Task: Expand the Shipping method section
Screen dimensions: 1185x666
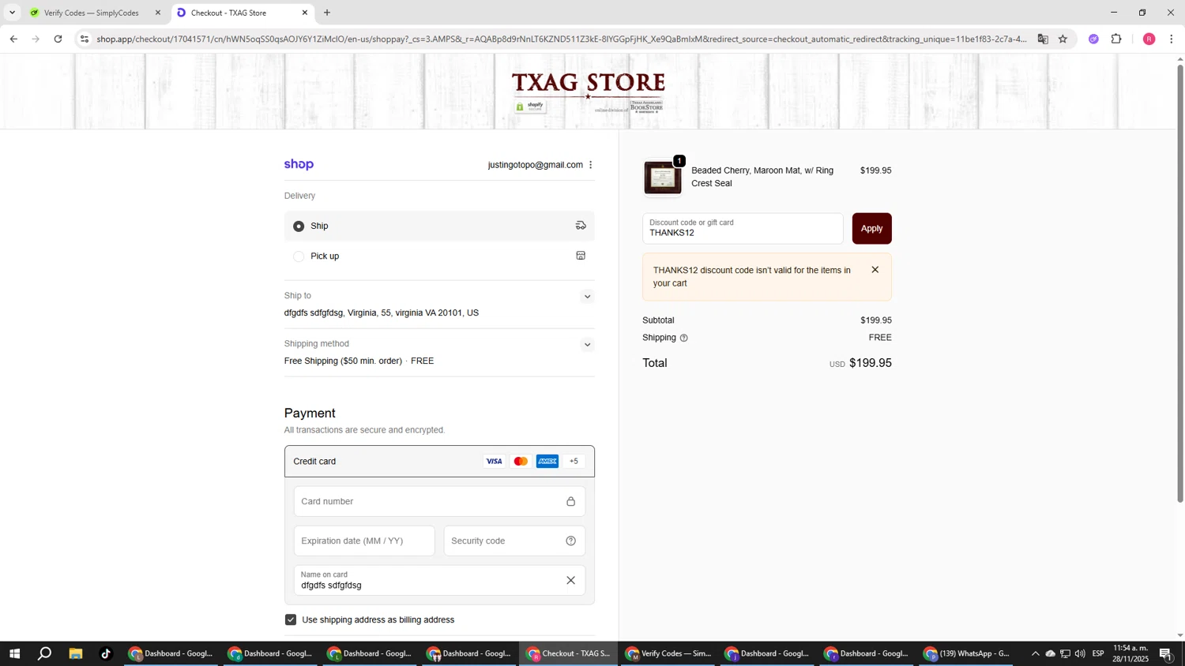Action: [x=587, y=345]
